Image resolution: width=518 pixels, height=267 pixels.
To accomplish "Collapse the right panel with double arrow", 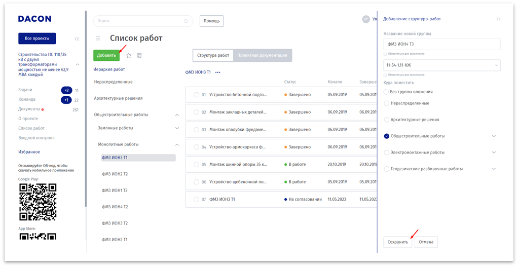I will click(x=498, y=19).
